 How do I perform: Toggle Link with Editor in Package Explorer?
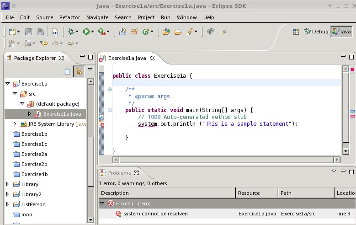(78, 71)
